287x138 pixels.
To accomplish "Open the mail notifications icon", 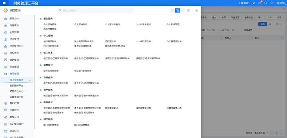I will click(x=260, y=3).
